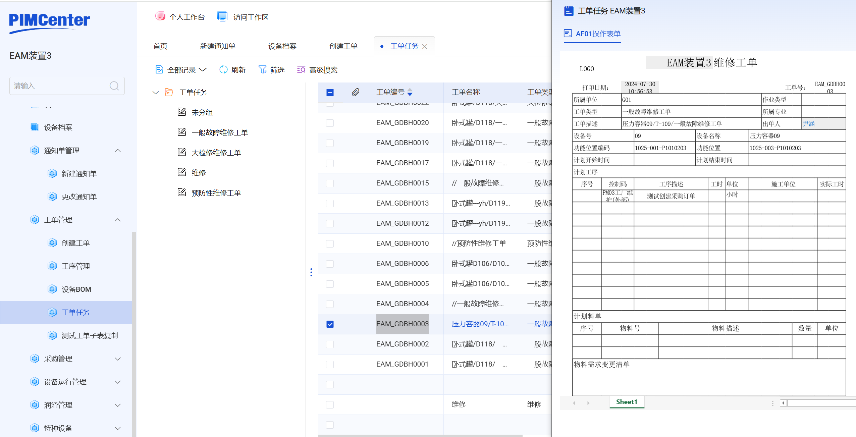Screen dimensions: 856x437
Task: Click the 全部记录 document icon
Action: coord(159,69)
